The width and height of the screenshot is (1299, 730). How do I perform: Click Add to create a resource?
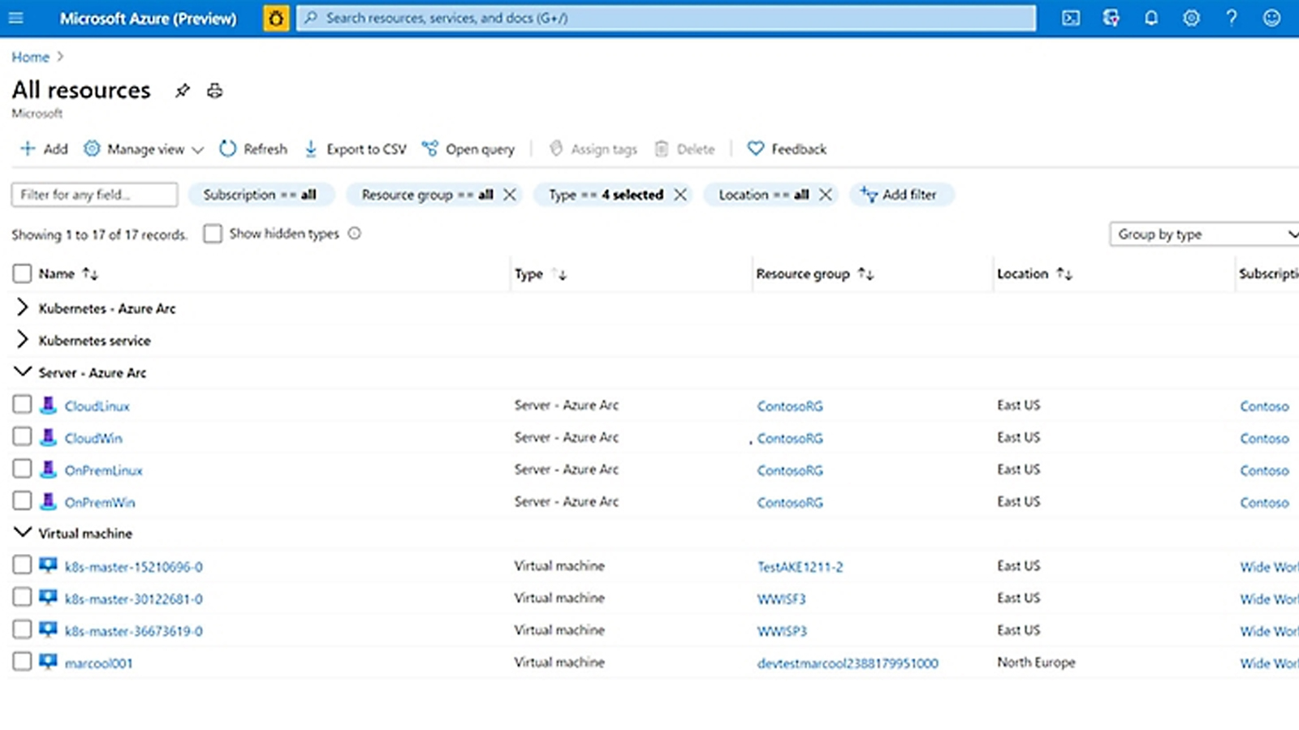(44, 148)
